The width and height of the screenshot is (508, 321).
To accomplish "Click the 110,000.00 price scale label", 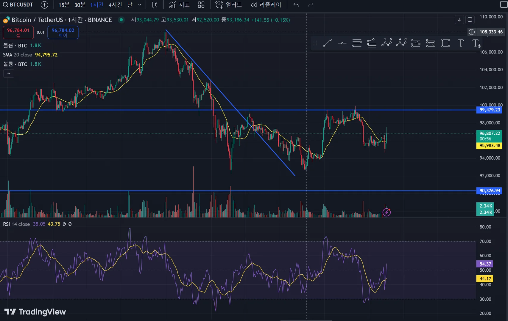I will coord(491,17).
